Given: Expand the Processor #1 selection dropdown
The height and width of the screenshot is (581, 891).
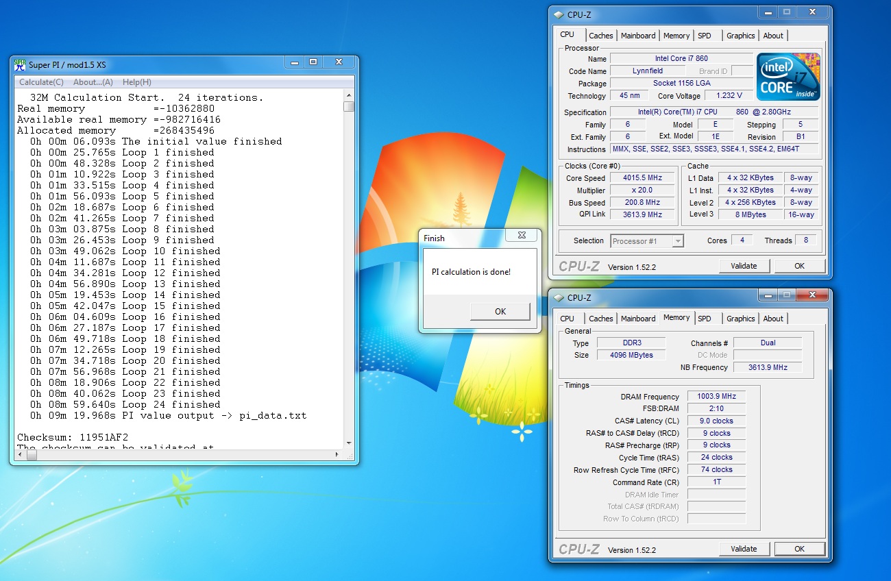Looking at the screenshot, I should (x=678, y=240).
